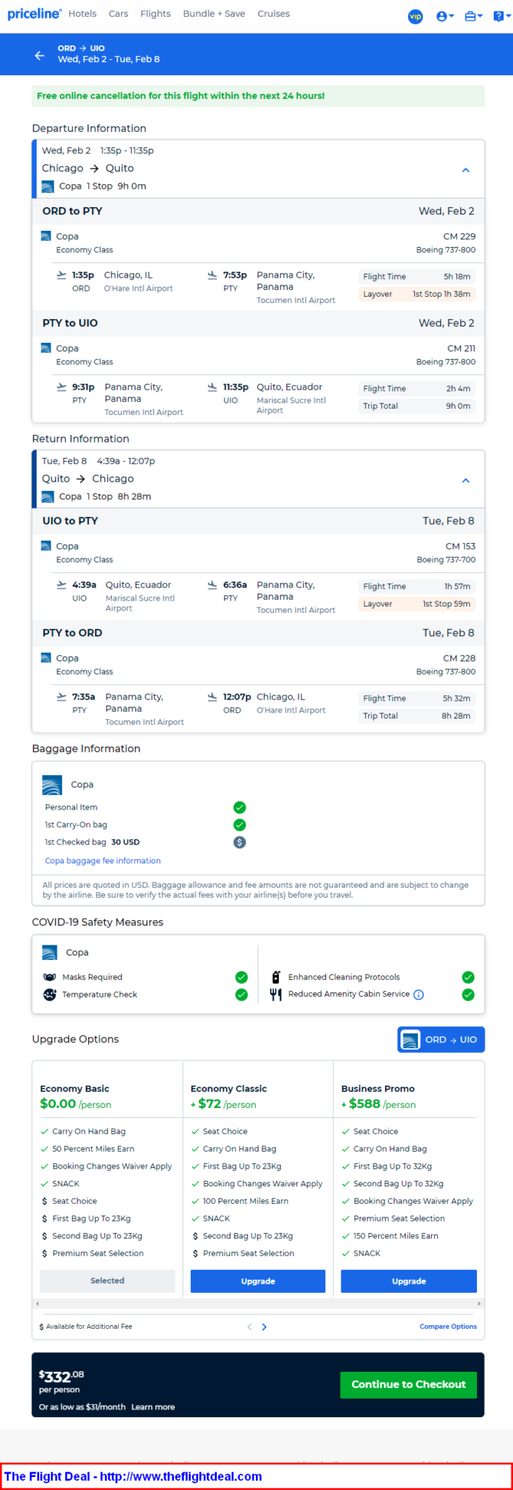Image resolution: width=513 pixels, height=1490 pixels.
Task: Open Bundle + Save menu
Action: pyautogui.click(x=214, y=14)
